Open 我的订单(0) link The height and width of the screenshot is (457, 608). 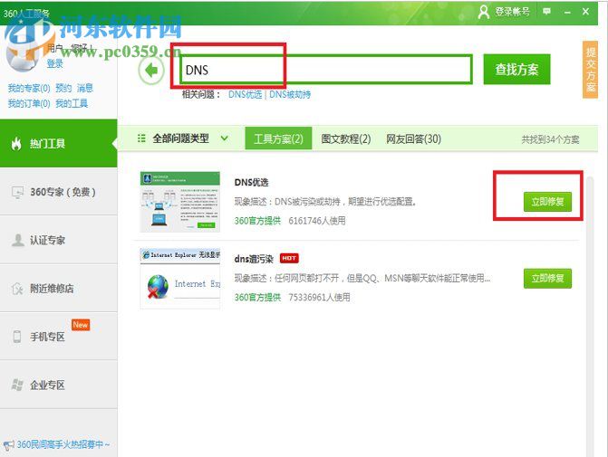tap(29, 103)
